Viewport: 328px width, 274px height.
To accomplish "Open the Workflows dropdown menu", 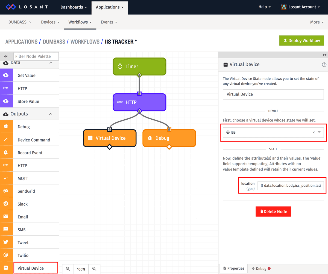I will 80,22.
